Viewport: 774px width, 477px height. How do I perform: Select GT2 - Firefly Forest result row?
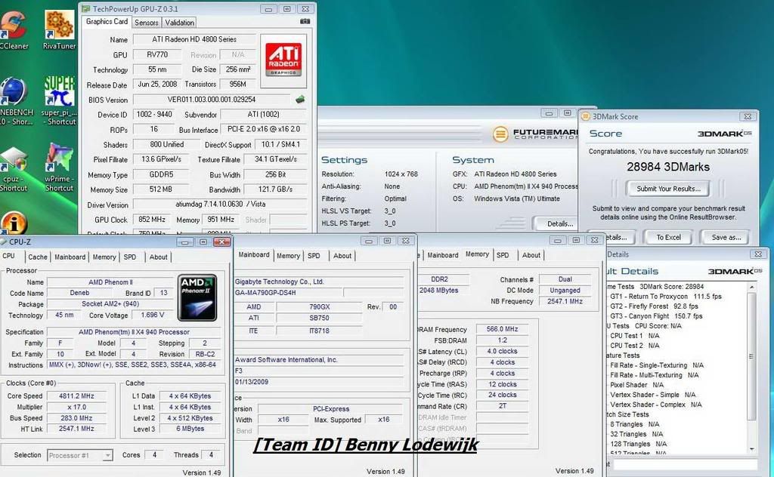[654, 306]
